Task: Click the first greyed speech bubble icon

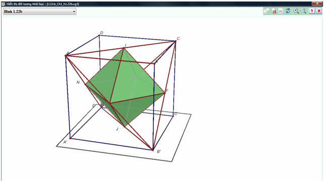Action: [x=267, y=11]
